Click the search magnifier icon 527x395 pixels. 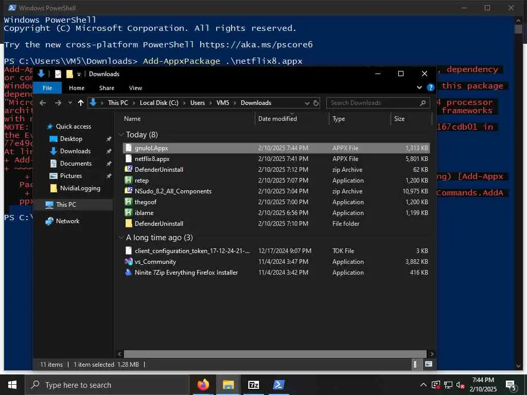423,103
